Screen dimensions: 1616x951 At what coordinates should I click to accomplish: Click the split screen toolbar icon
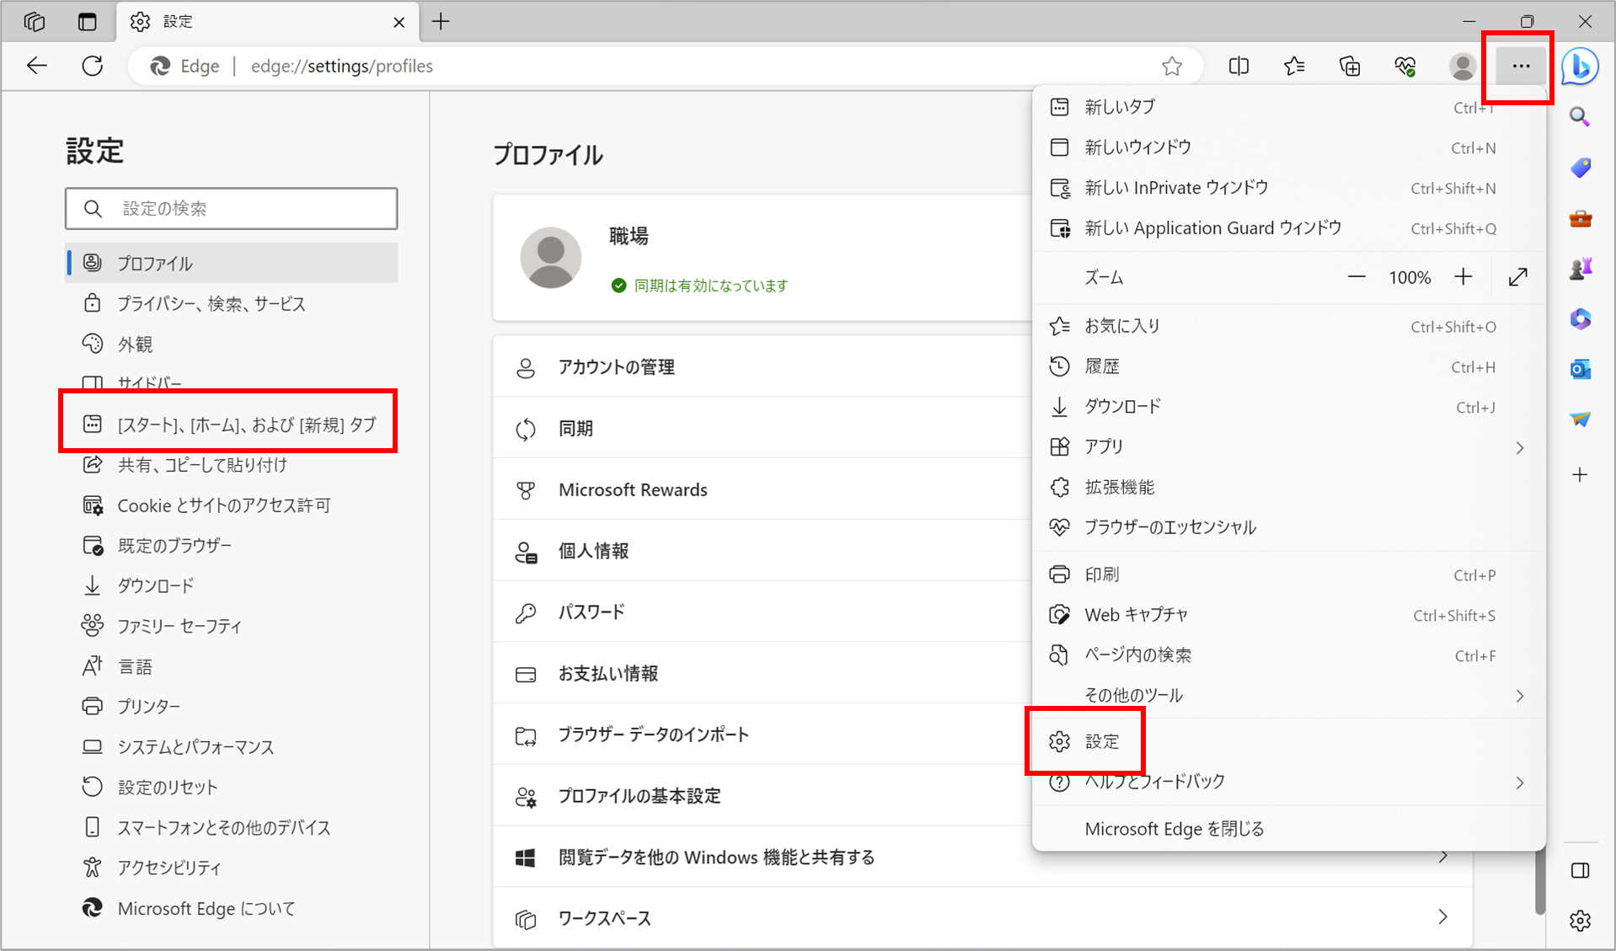pyautogui.click(x=1239, y=66)
